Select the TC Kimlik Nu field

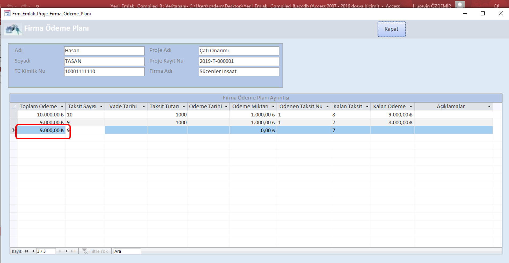pyautogui.click(x=104, y=72)
